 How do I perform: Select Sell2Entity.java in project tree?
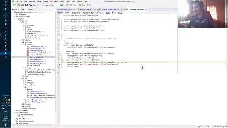pyautogui.click(x=36, y=57)
